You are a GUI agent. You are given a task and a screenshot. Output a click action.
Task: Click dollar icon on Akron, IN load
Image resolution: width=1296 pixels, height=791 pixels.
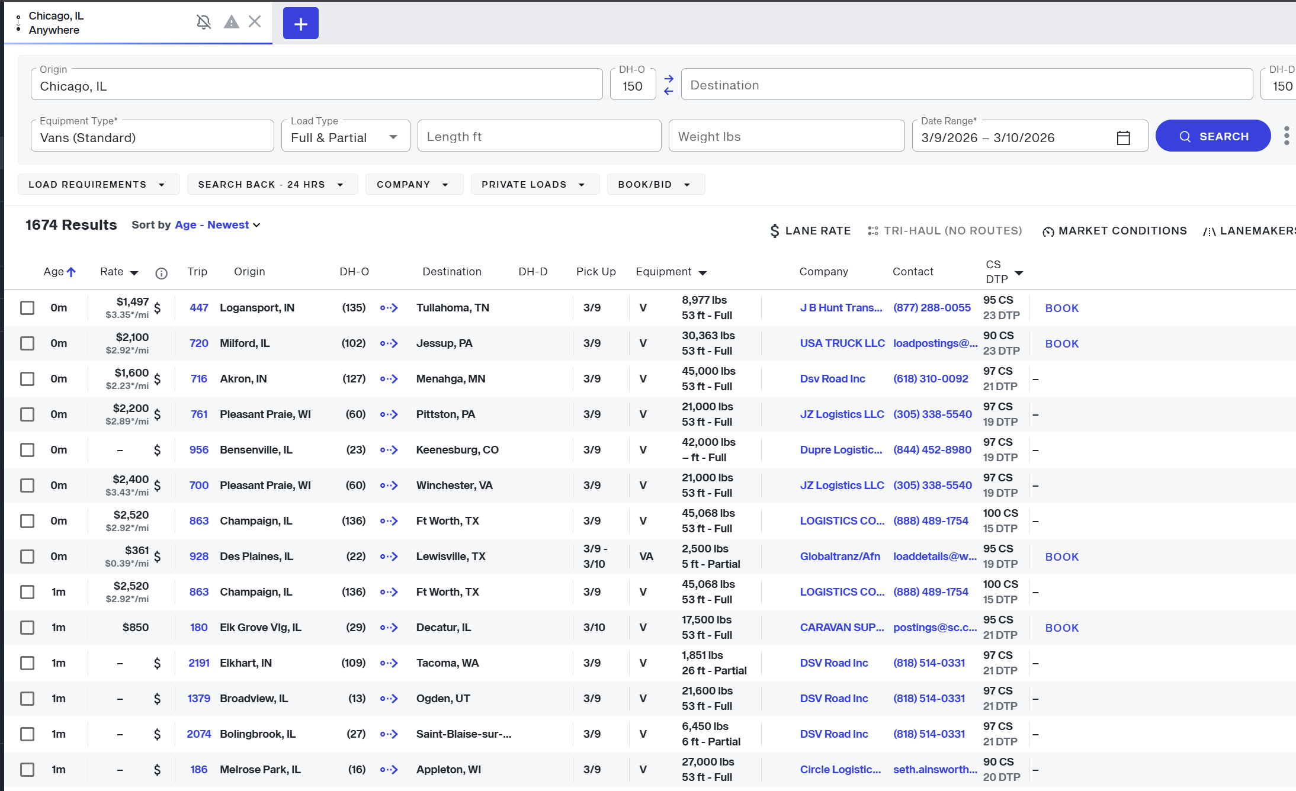click(157, 379)
